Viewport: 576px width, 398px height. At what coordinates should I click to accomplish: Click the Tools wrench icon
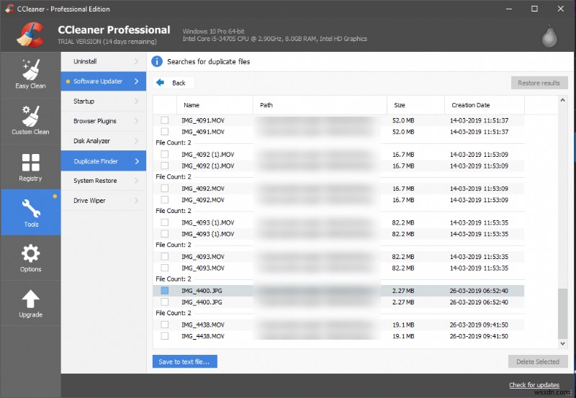tap(30, 209)
